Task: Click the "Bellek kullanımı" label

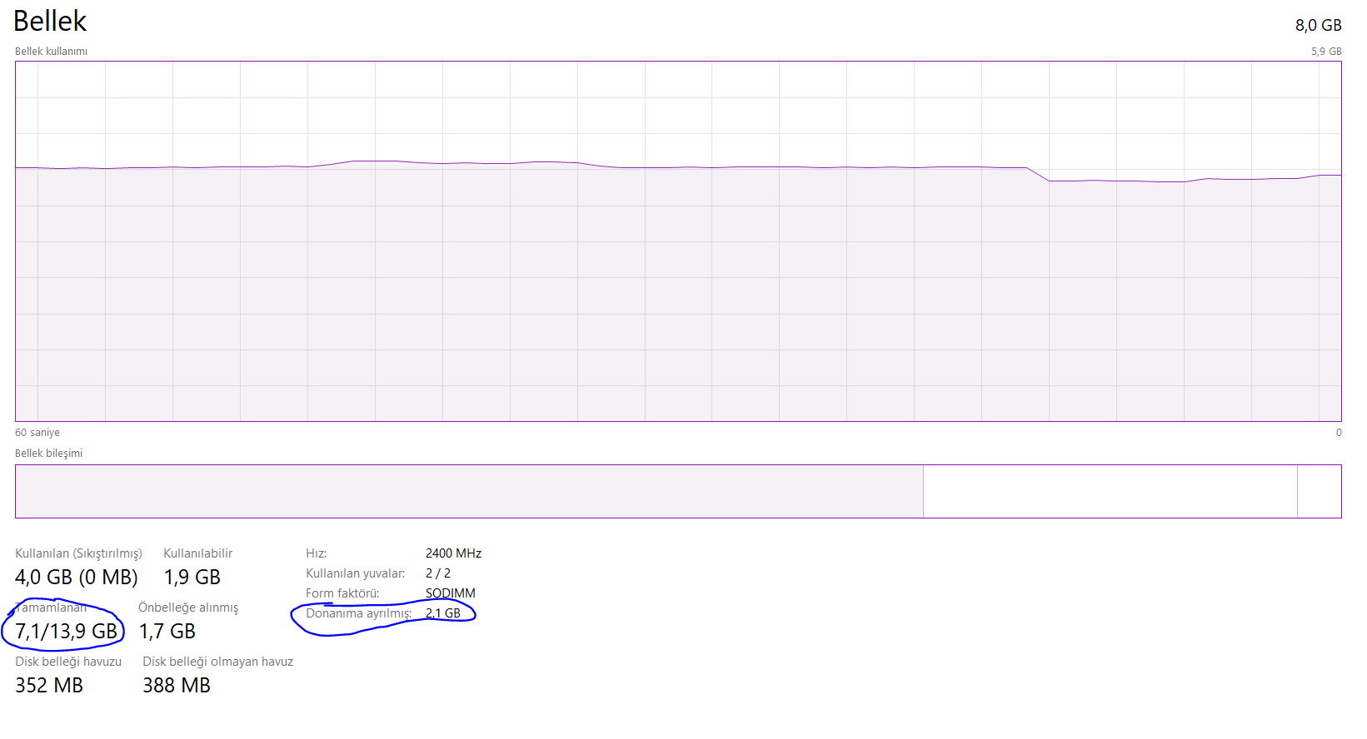Action: point(51,52)
